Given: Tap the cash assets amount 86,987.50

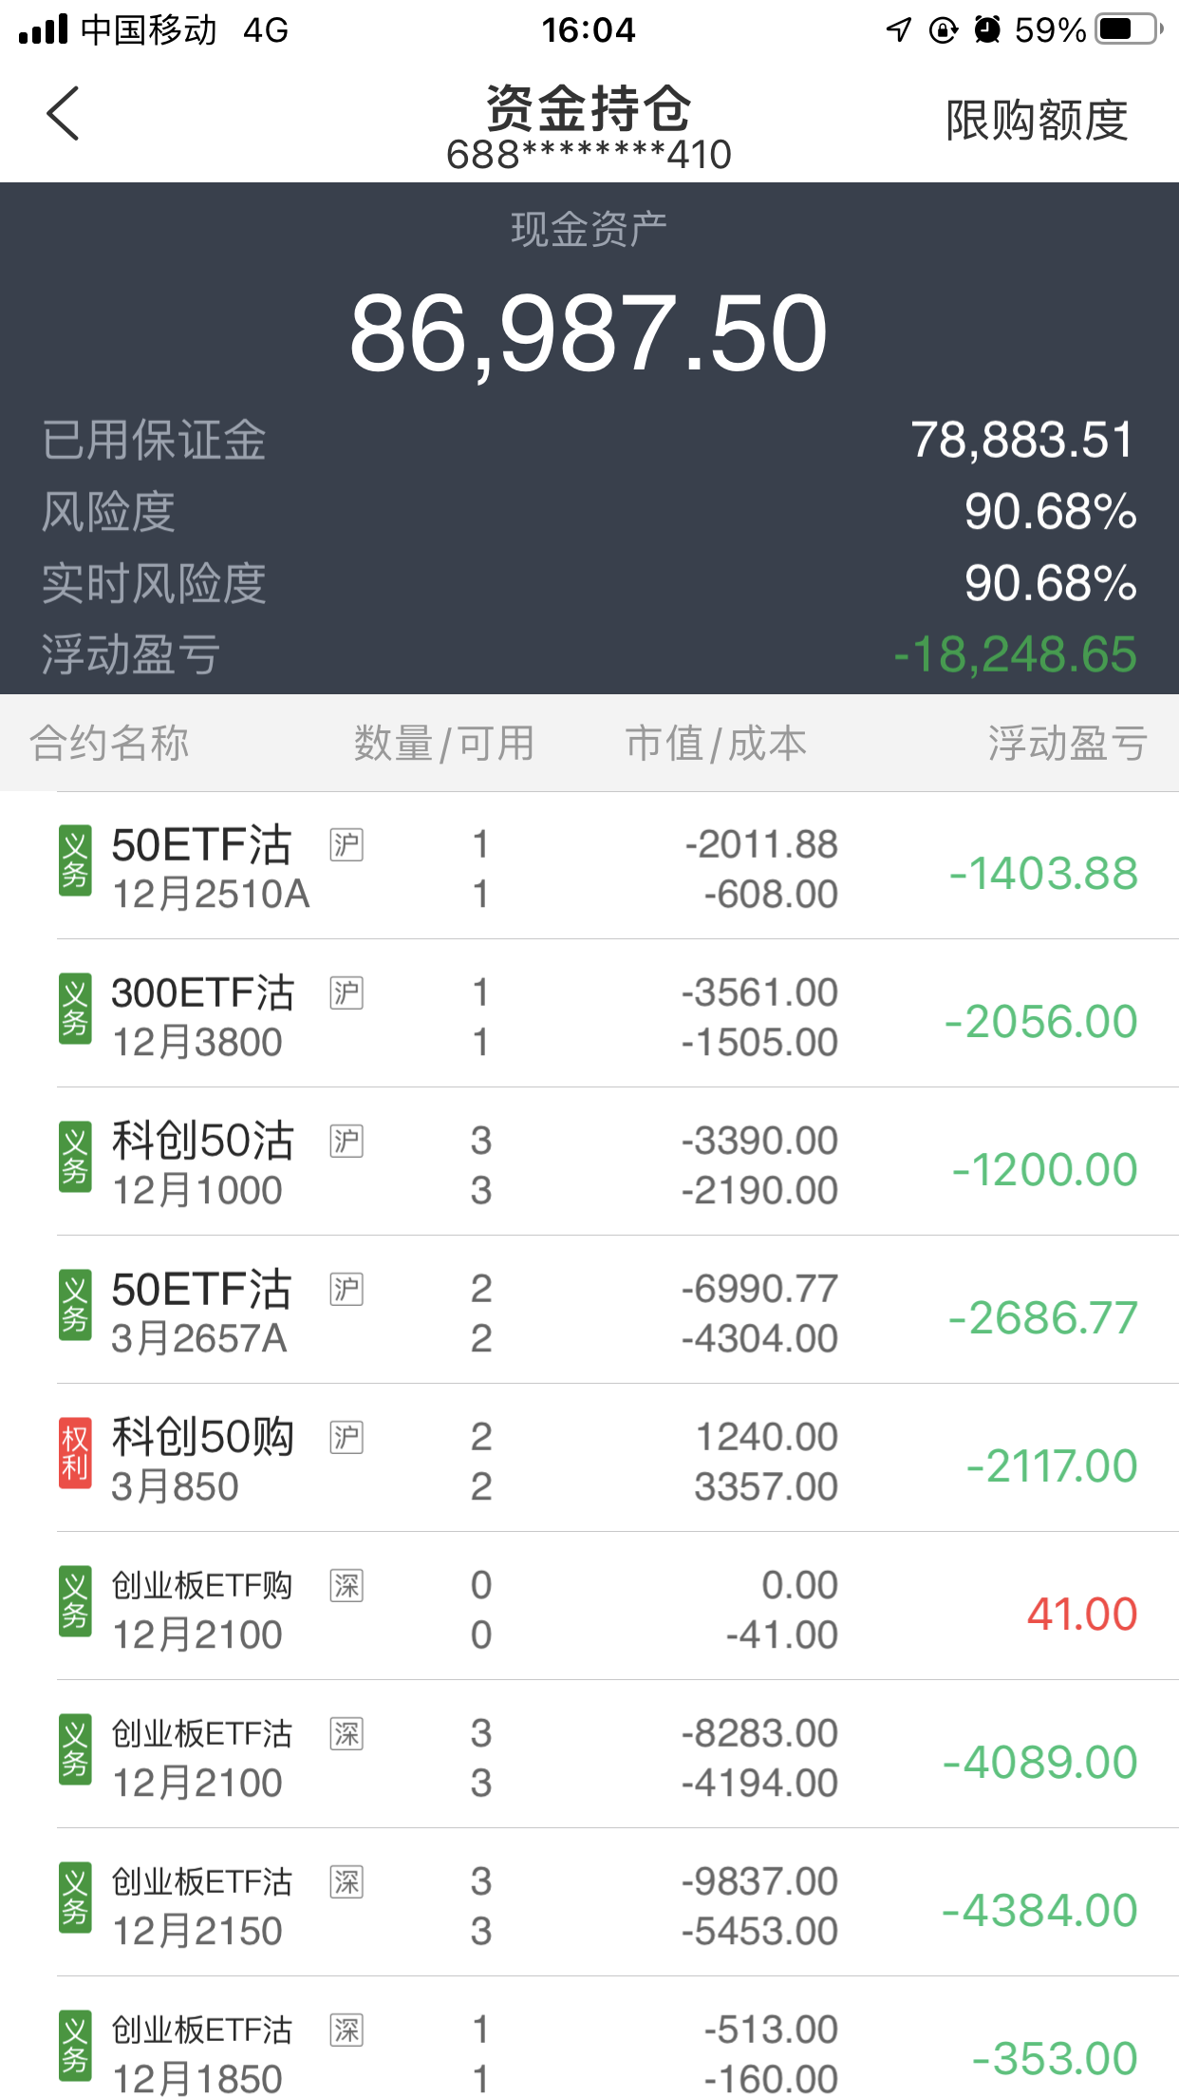Looking at the screenshot, I should click(x=589, y=333).
